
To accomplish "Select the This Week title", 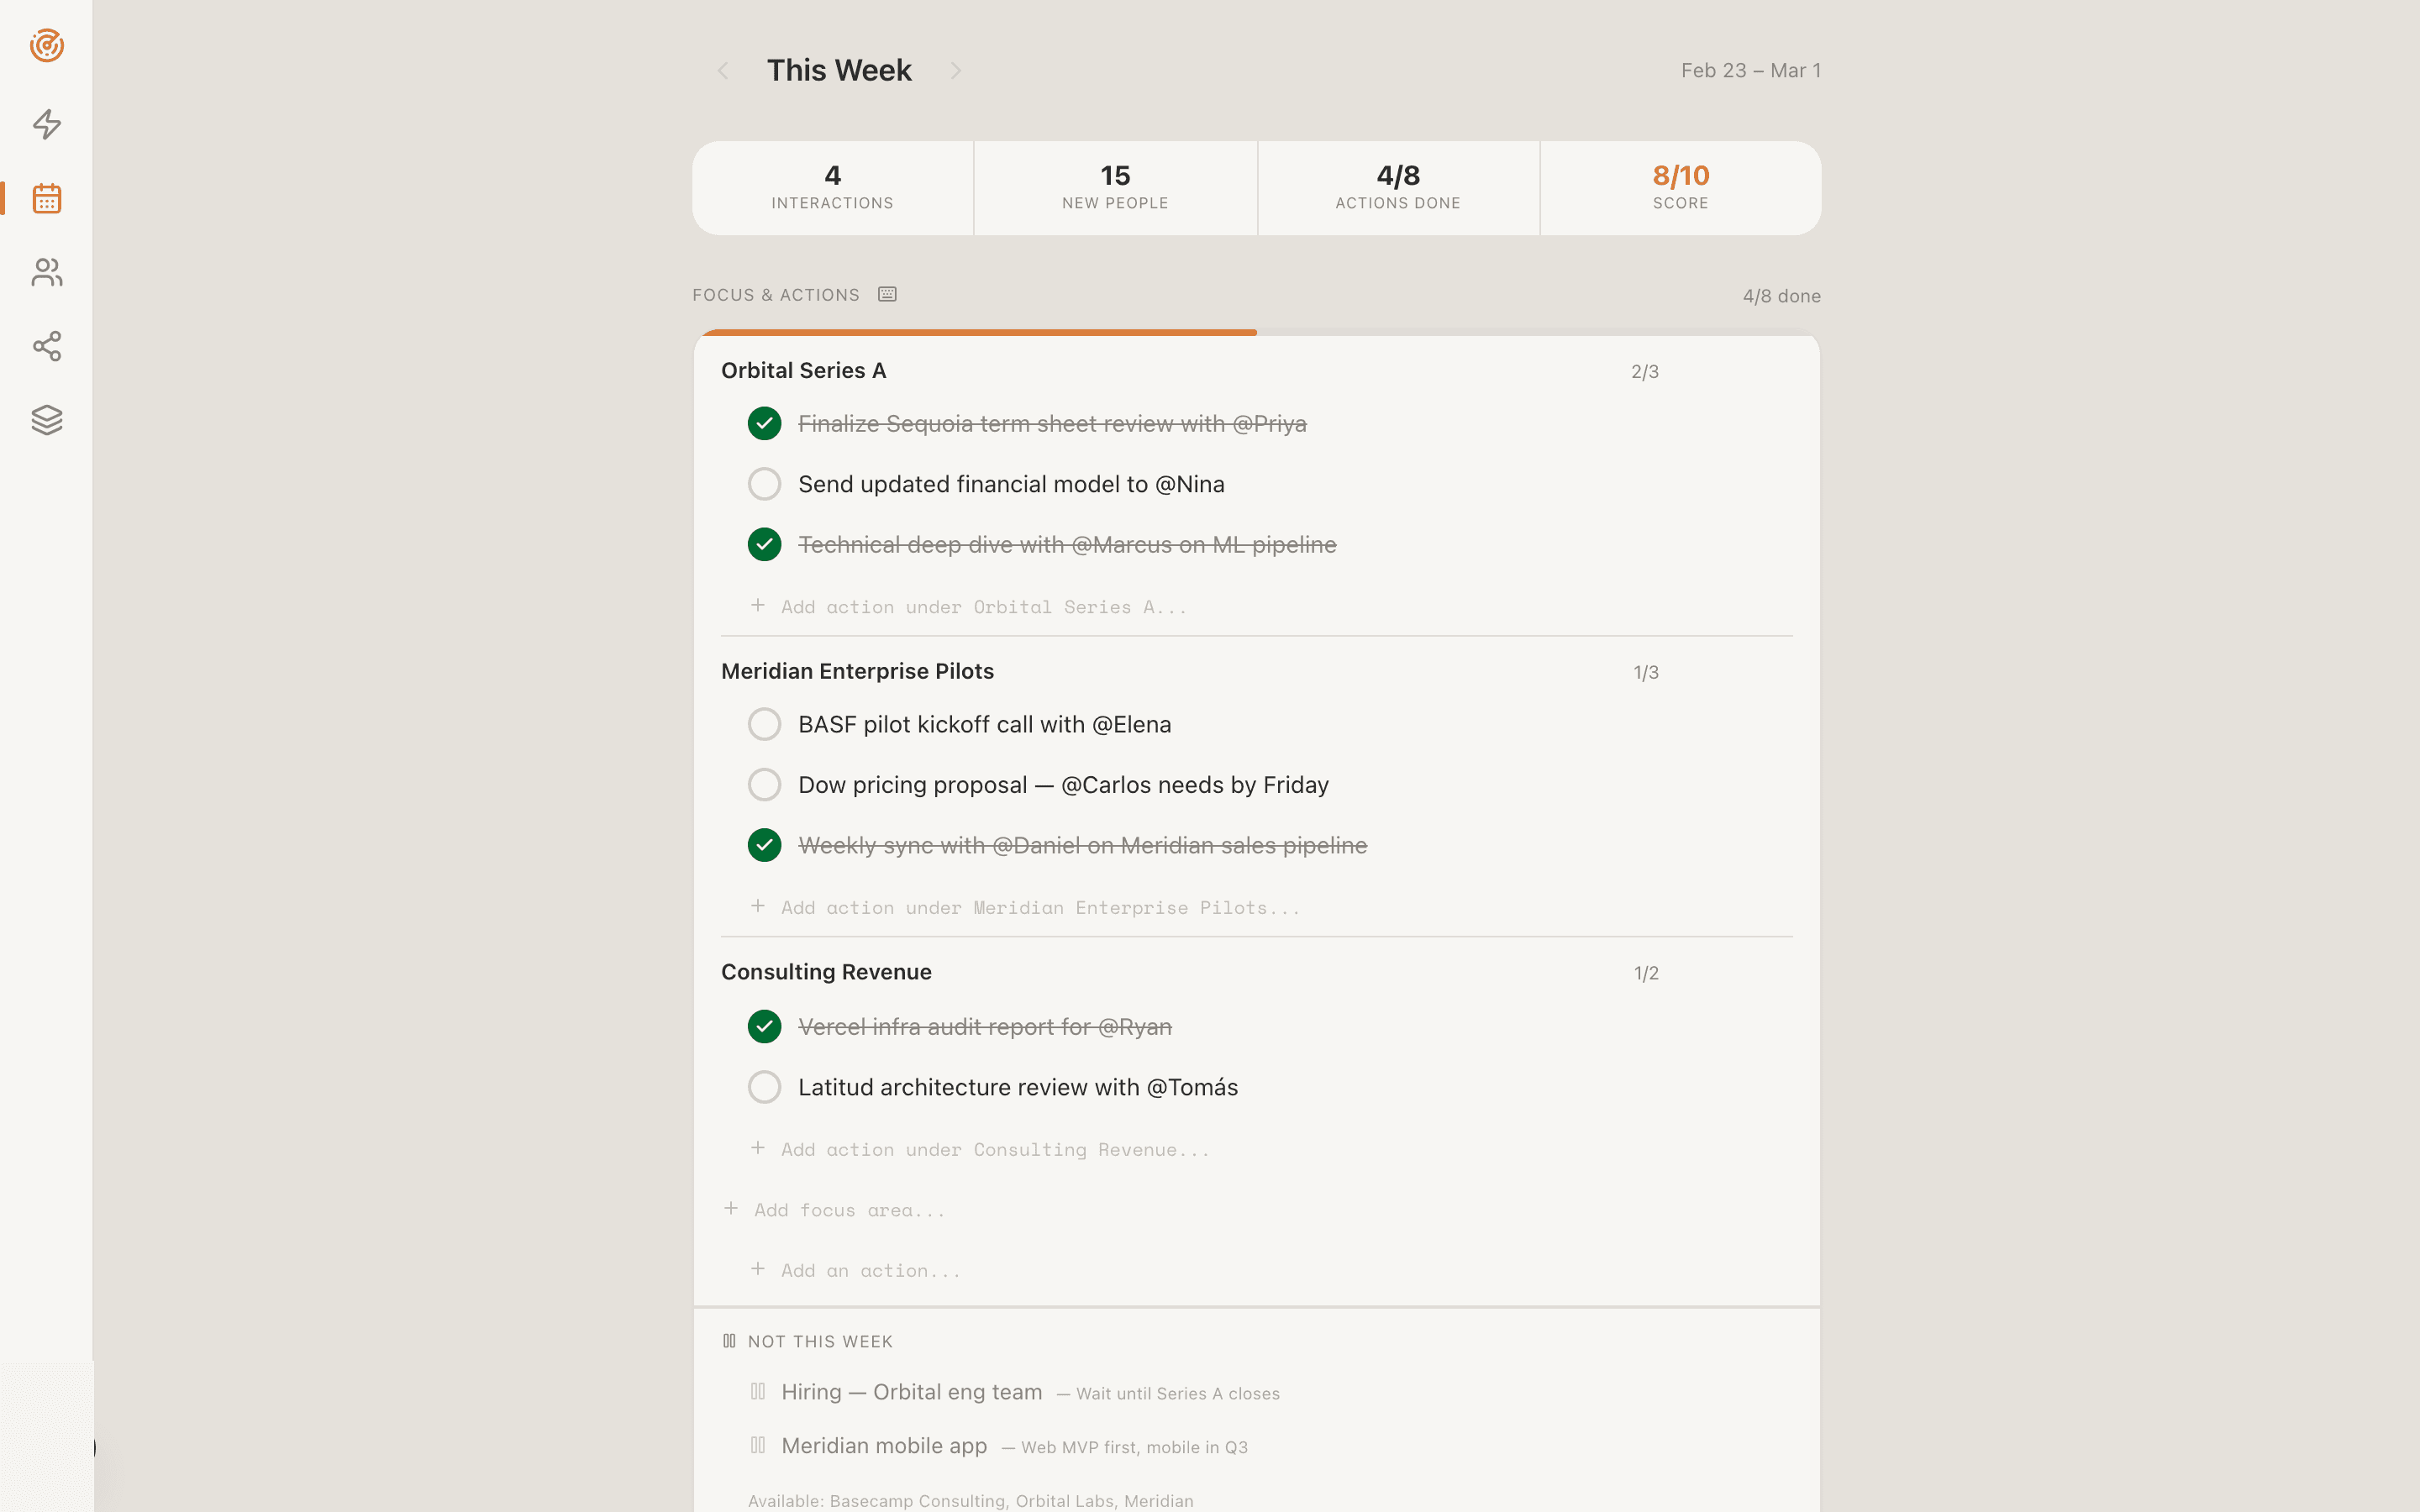I will 839,70.
